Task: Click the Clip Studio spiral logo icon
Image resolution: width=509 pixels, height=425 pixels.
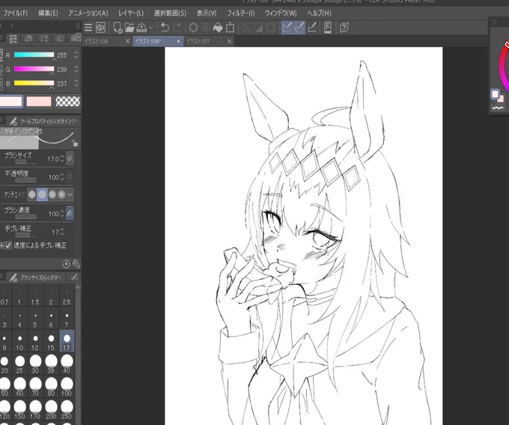Action: pos(100,28)
